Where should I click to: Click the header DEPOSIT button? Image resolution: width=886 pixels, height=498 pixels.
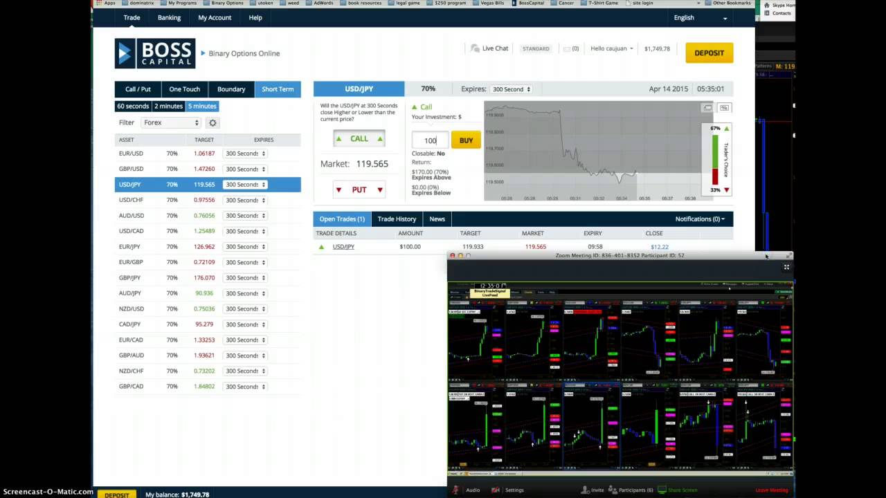coord(709,53)
